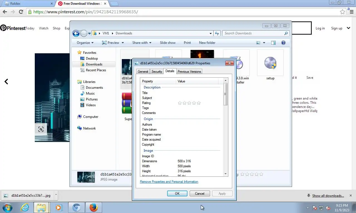Image resolution: width=356 pixels, height=213 pixels.
Task: Click OK in the Properties dialog
Action: (x=177, y=194)
